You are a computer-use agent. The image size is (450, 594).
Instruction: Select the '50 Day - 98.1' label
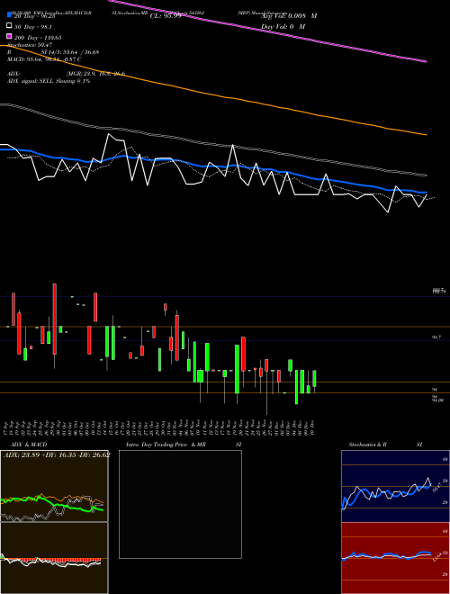tap(33, 27)
